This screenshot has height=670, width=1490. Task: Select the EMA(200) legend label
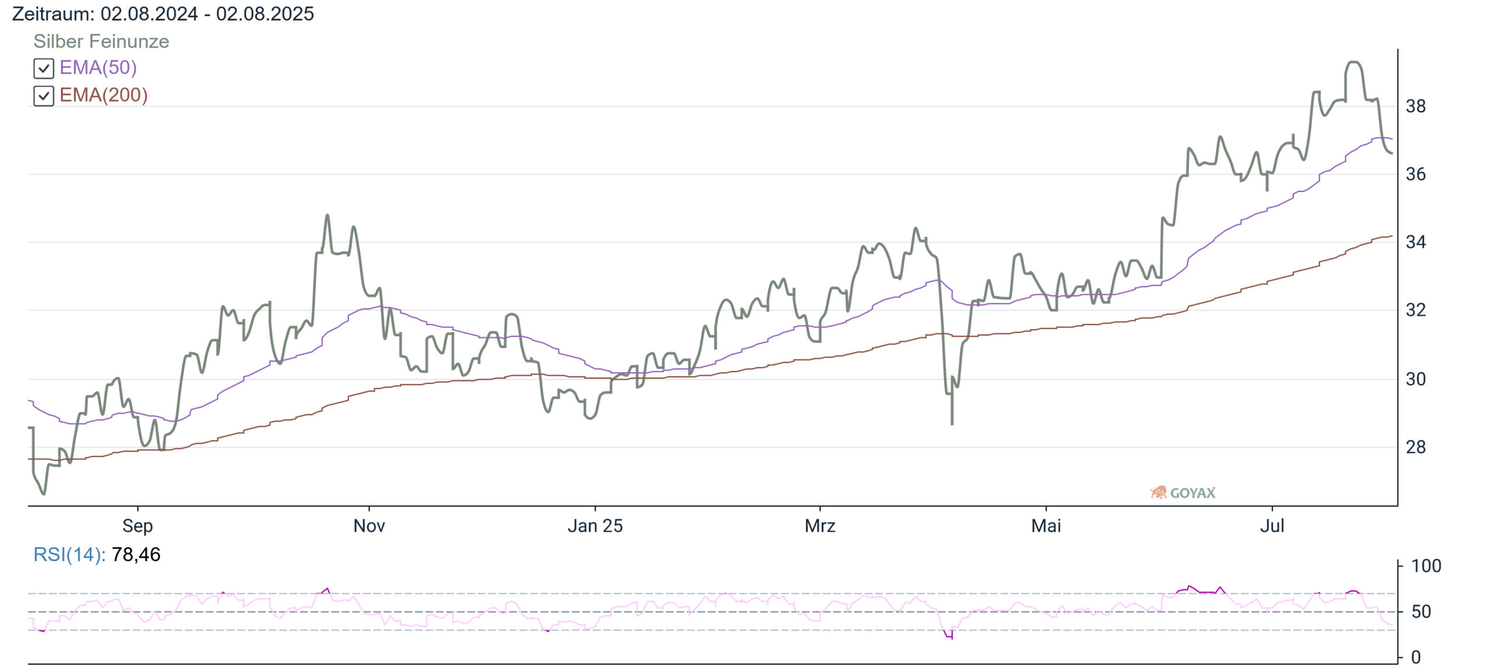pos(104,95)
